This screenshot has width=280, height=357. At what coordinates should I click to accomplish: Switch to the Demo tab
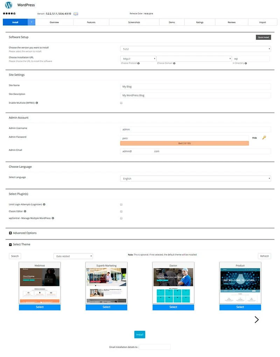(x=172, y=22)
